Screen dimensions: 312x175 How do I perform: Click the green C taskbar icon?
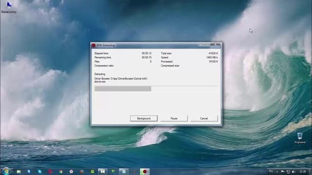click(x=93, y=172)
